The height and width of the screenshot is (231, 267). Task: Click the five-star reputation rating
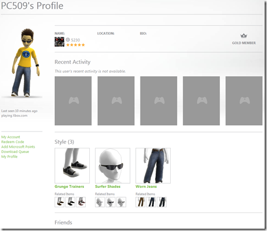click(75, 45)
